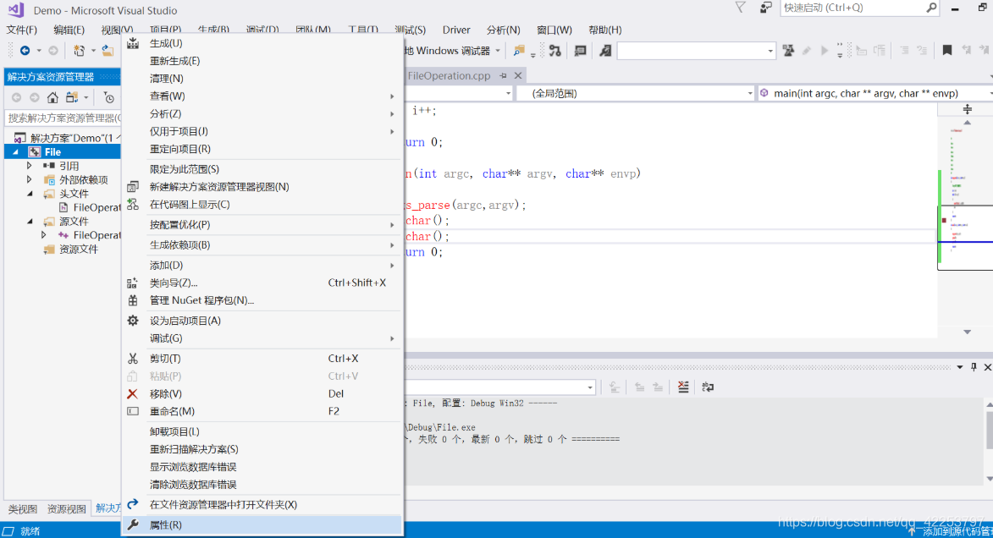The height and width of the screenshot is (538, 993).
Task: Open Properties (属性) from context menu
Action: (262, 524)
